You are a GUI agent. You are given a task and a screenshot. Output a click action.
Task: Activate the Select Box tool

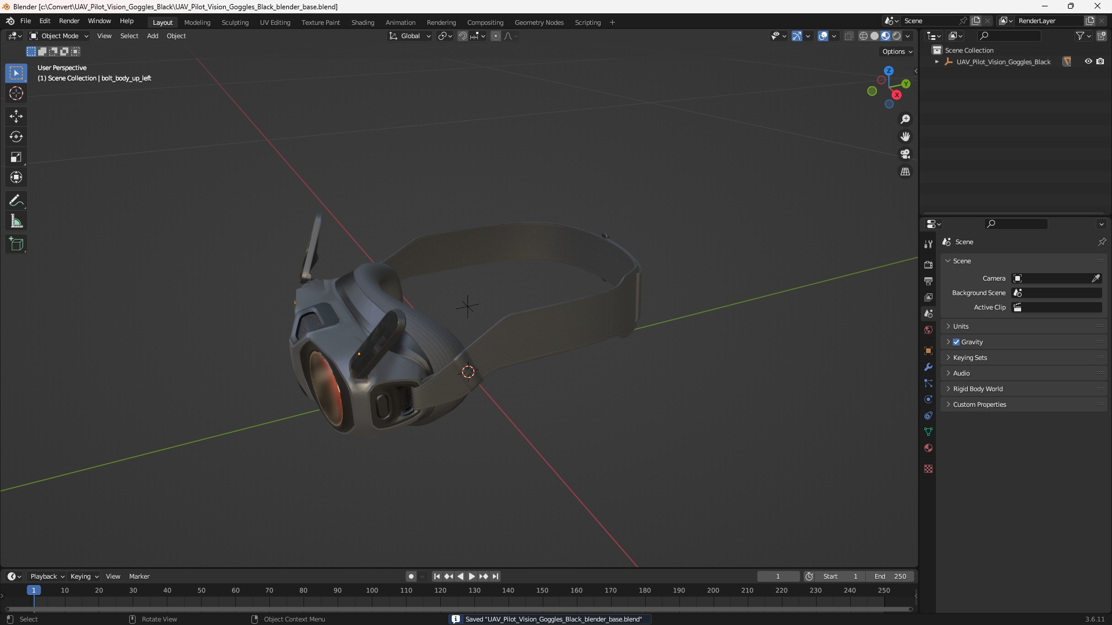(16, 73)
